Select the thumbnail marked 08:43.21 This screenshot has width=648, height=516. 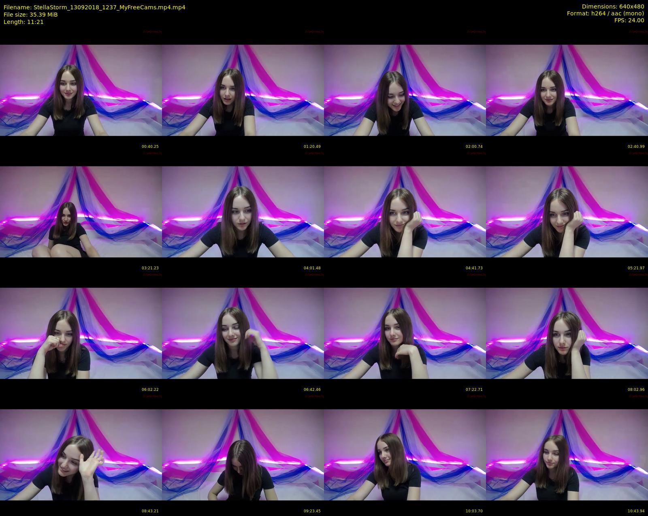coord(81,454)
